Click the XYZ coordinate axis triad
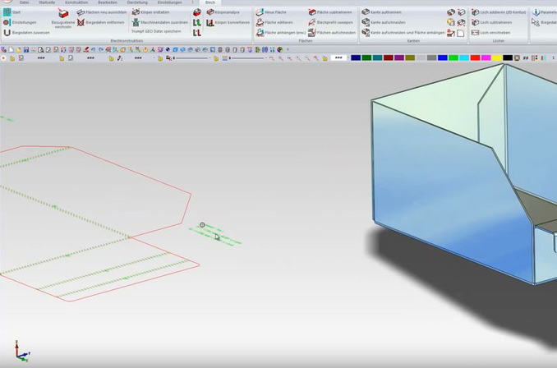The image size is (557, 368). click(x=22, y=351)
